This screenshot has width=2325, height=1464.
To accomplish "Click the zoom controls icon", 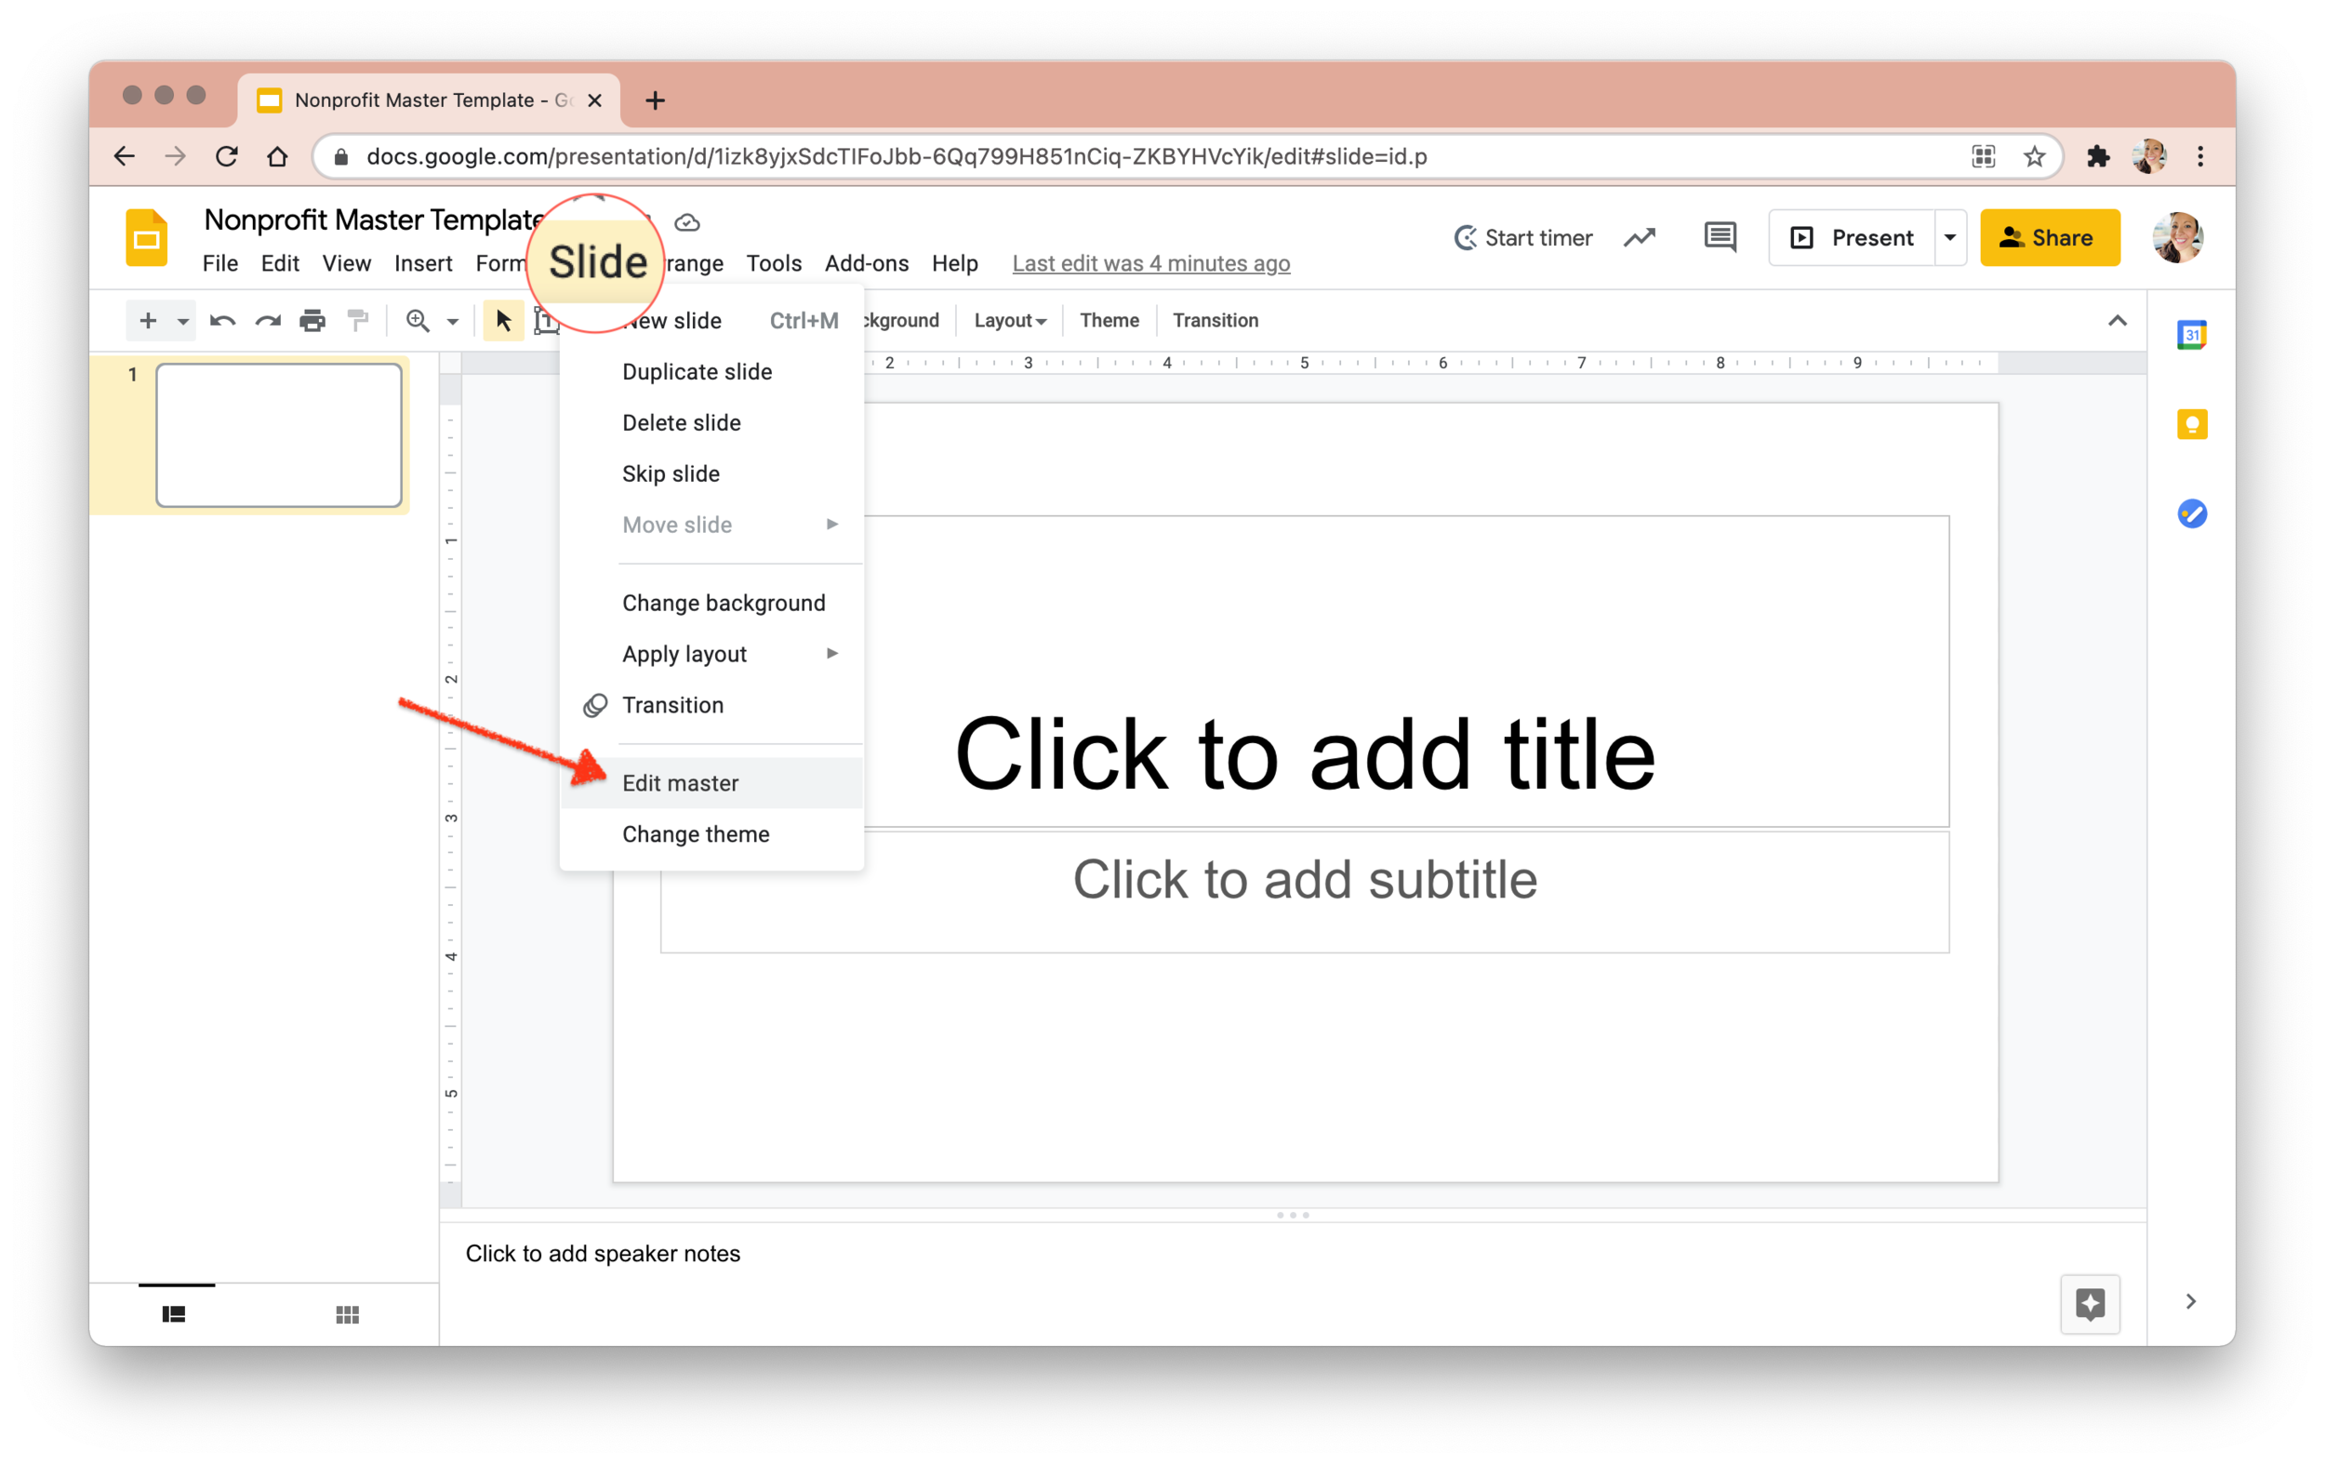I will [x=418, y=321].
